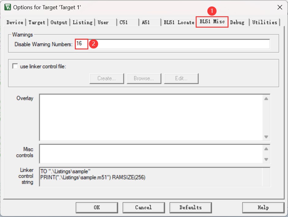
Task: Click the Keil uVision icon in title bar
Action: pyautogui.click(x=8, y=7)
